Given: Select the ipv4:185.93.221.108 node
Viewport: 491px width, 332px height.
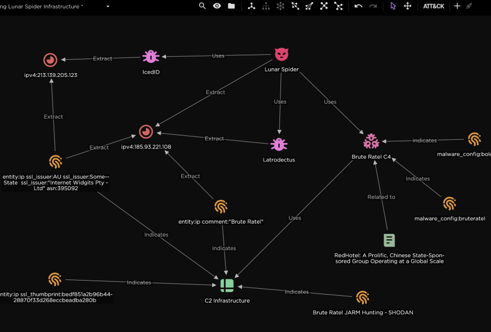Looking at the screenshot, I should (x=146, y=132).
